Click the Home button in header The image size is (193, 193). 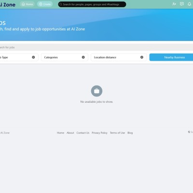pyautogui.click(x=27, y=4)
